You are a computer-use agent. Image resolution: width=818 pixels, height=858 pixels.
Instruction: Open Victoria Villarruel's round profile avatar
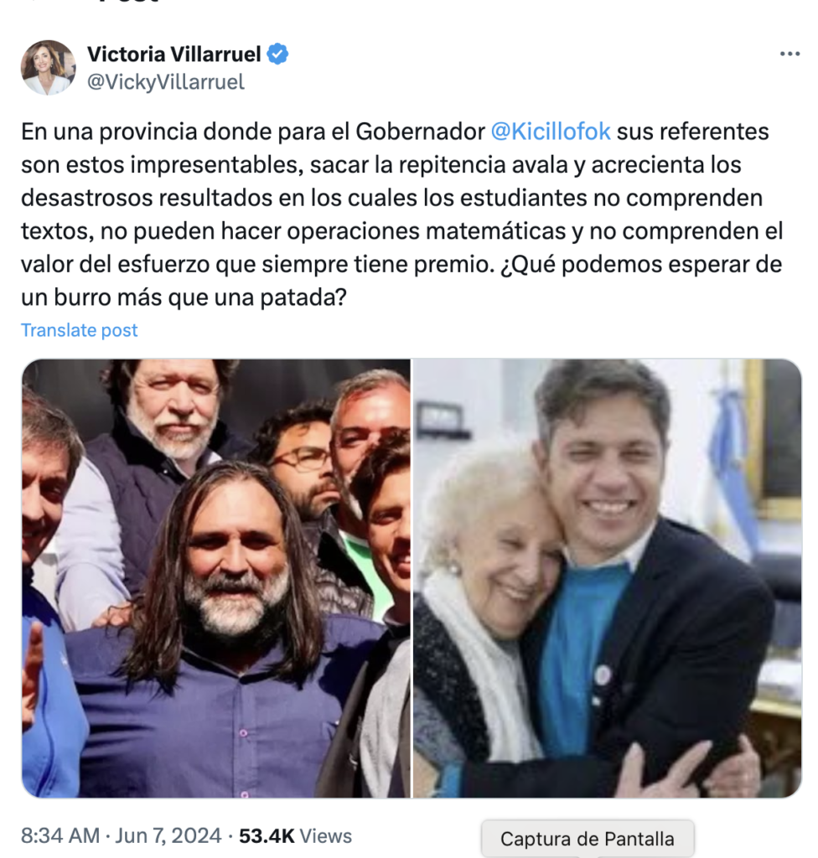[48, 67]
